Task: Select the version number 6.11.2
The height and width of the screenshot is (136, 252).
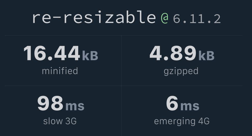Action: [197, 19]
